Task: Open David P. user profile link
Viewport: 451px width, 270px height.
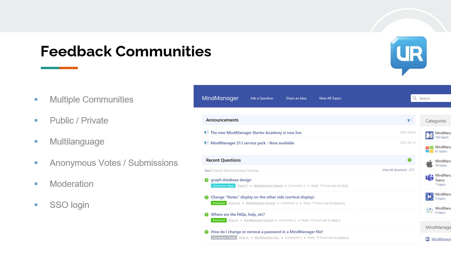Action: [243, 186]
